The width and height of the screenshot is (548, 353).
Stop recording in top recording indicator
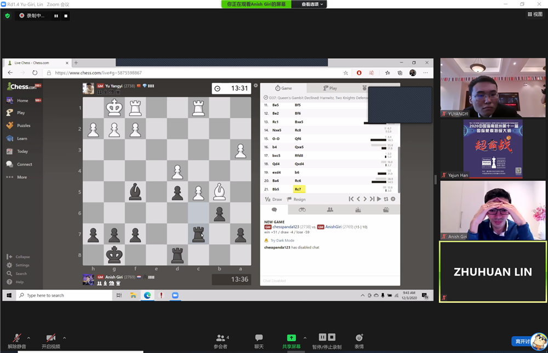tap(66, 16)
